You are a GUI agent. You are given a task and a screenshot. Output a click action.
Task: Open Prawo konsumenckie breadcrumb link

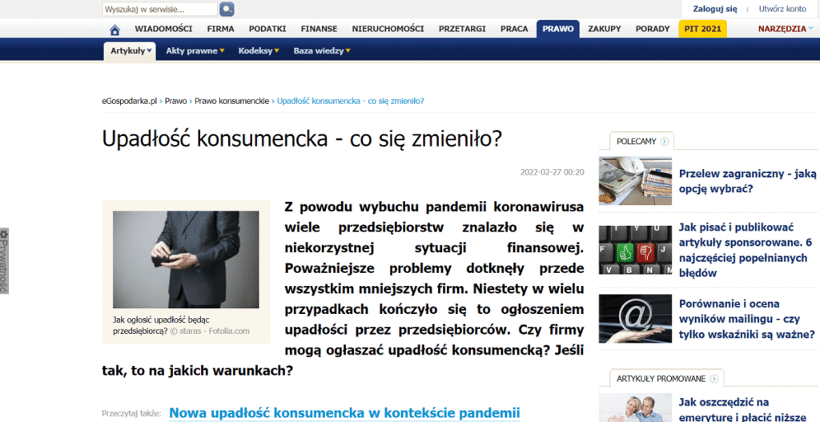click(x=231, y=101)
